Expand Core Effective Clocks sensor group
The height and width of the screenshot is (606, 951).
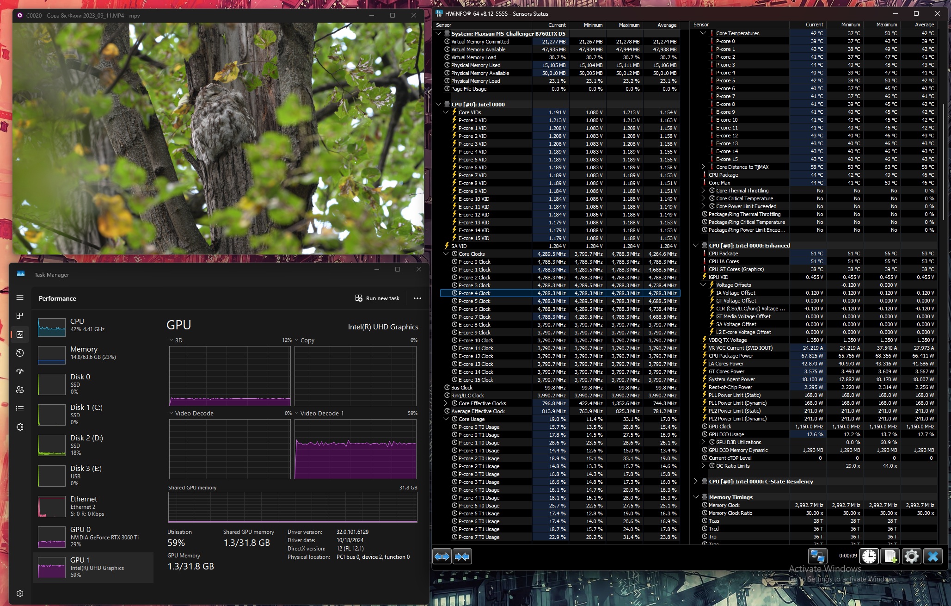click(x=446, y=403)
